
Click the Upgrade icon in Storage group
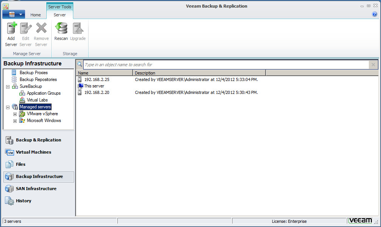(x=78, y=28)
